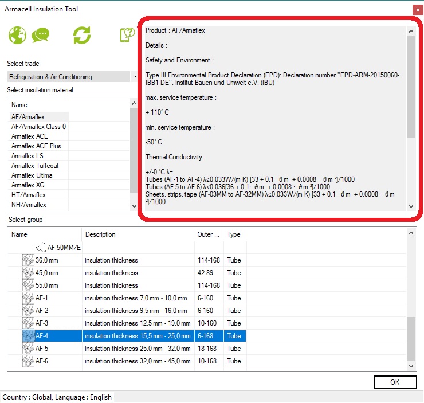Select the 36,0 mm group row

(127, 260)
